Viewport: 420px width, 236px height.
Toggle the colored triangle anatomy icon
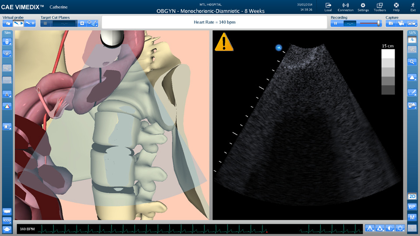[x=7, y=106]
